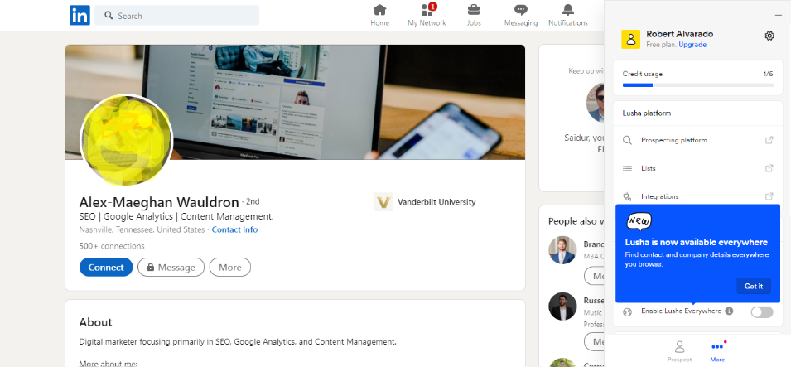Click the Search input field
791x367 pixels.
[177, 16]
